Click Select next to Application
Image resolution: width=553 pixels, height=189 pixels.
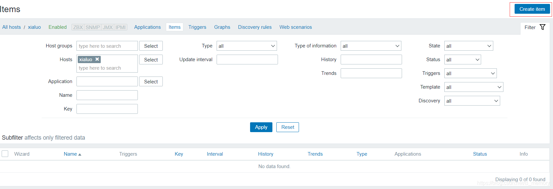pos(151,81)
